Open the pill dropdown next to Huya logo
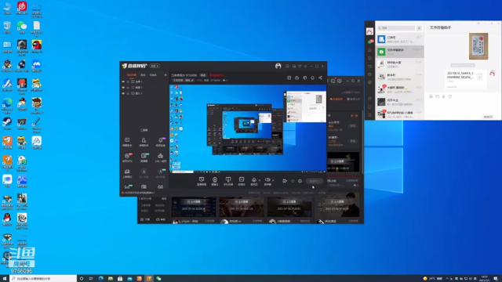This screenshot has height=282, width=502. click(x=155, y=66)
